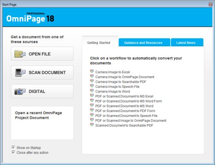Run PDF or Scanned Document to MS Word
215x165 pixels.
click(124, 106)
